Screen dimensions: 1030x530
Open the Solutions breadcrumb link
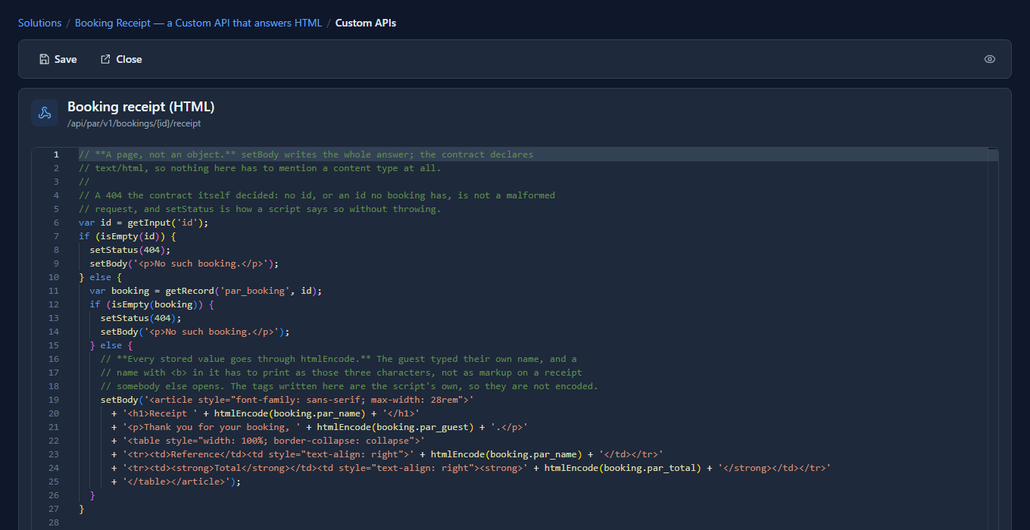39,23
